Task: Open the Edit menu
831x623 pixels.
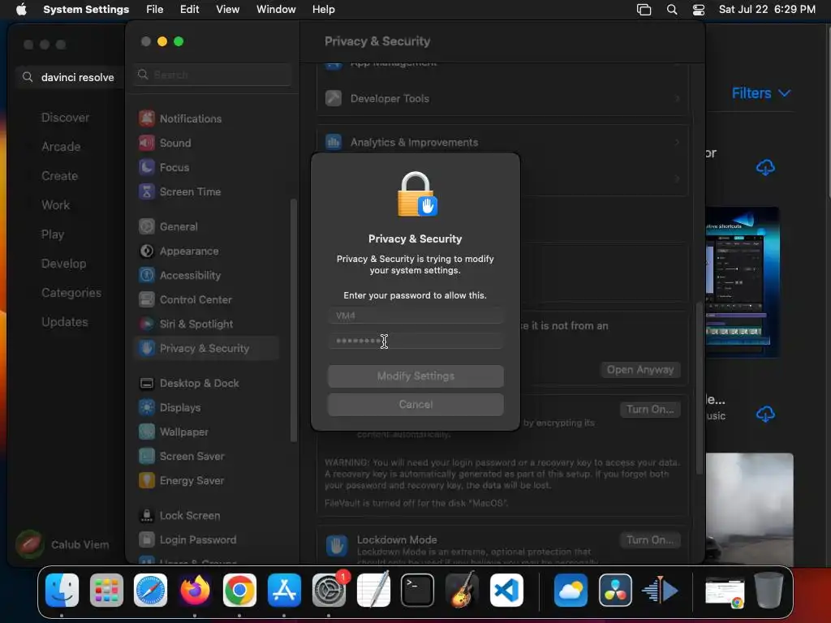Action: (189, 10)
